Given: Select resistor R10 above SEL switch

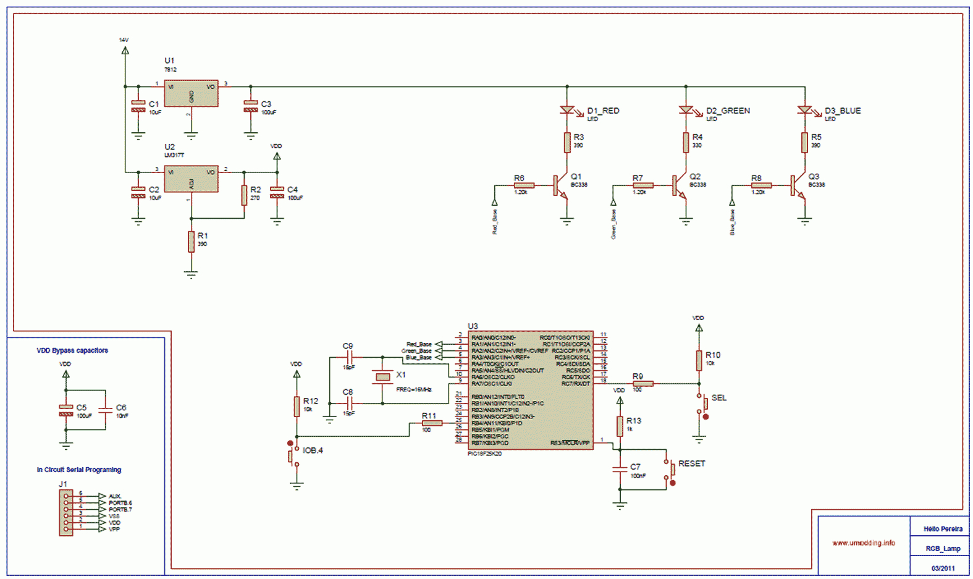Looking at the screenshot, I should [699, 360].
